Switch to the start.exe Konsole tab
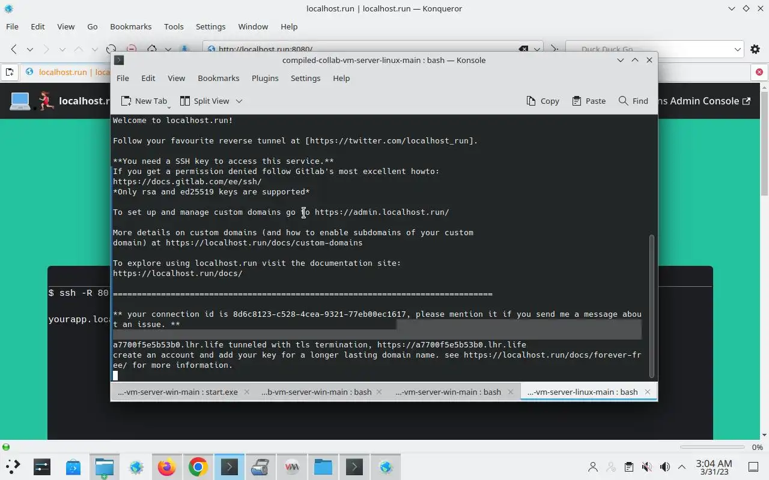Image resolution: width=769 pixels, height=480 pixels. 178,392
